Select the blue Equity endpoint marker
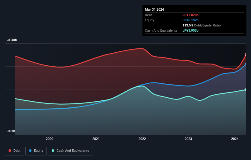This screenshot has height=160, width=251. 246,64
